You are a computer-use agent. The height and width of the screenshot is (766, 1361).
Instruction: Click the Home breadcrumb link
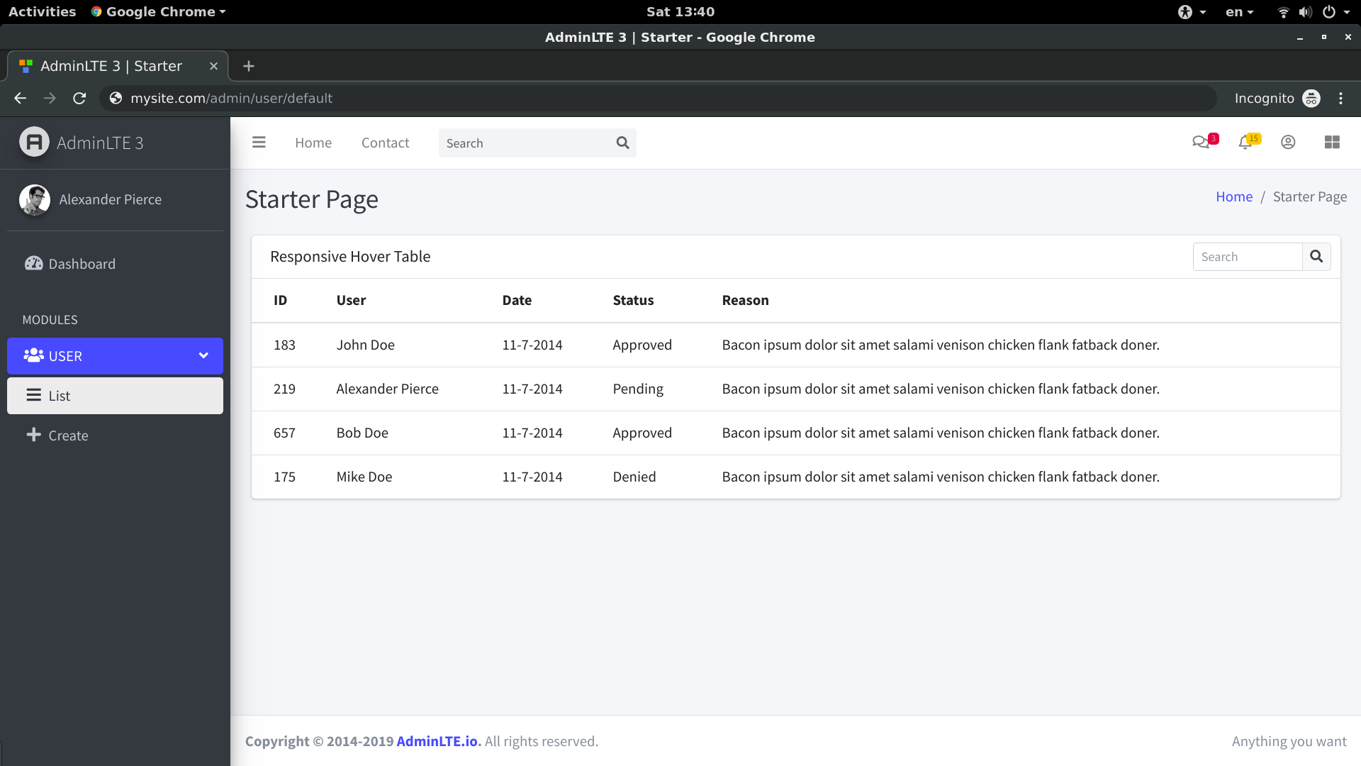coord(1234,197)
